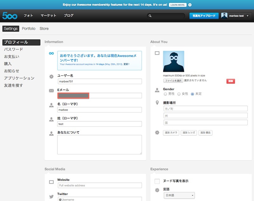Click the あなたについて text area
The height and width of the screenshot is (201, 254).
pos(99,145)
